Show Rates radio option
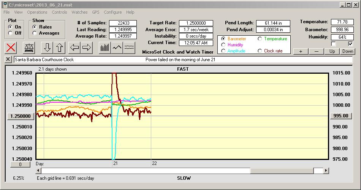The height and width of the screenshot is (190, 361). (x=35, y=27)
